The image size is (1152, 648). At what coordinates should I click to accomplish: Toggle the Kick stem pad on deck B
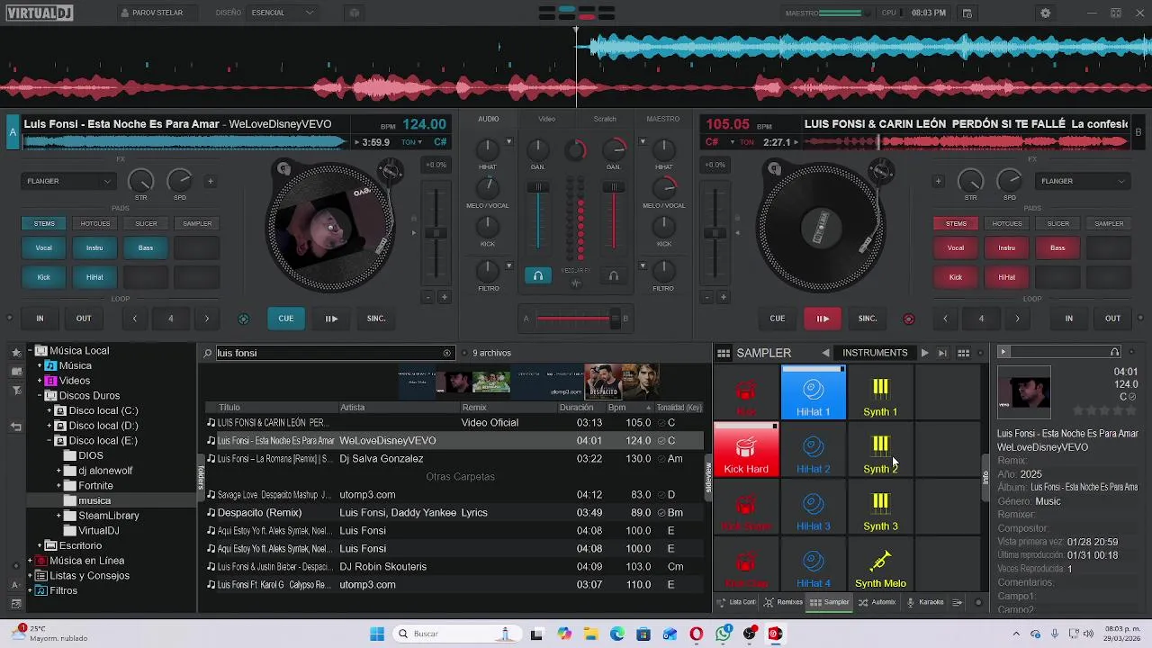(956, 277)
